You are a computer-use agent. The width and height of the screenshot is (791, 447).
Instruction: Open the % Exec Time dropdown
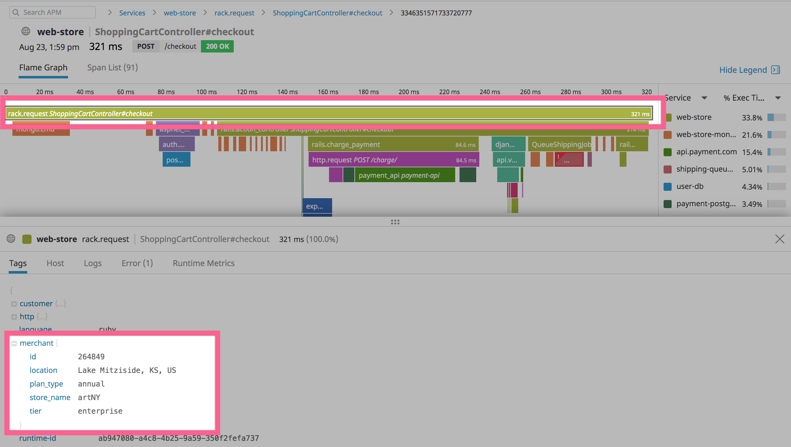778,98
